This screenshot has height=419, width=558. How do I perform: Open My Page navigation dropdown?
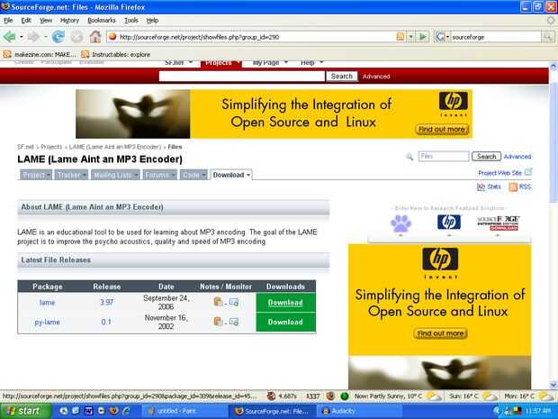pos(270,63)
